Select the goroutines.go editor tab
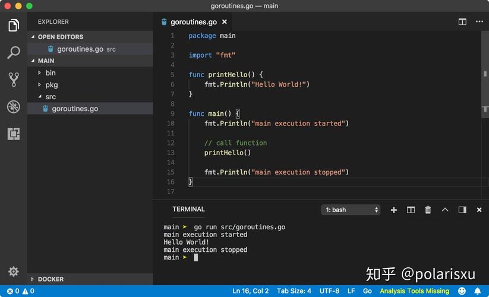This screenshot has height=297, width=489. pos(193,22)
